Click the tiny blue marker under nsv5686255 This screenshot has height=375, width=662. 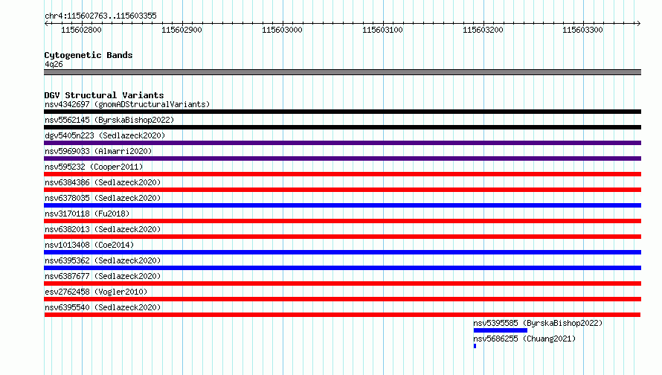pos(475,346)
